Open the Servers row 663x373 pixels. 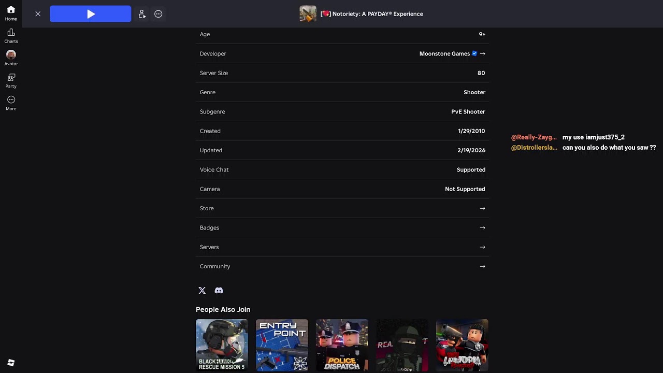(x=342, y=247)
